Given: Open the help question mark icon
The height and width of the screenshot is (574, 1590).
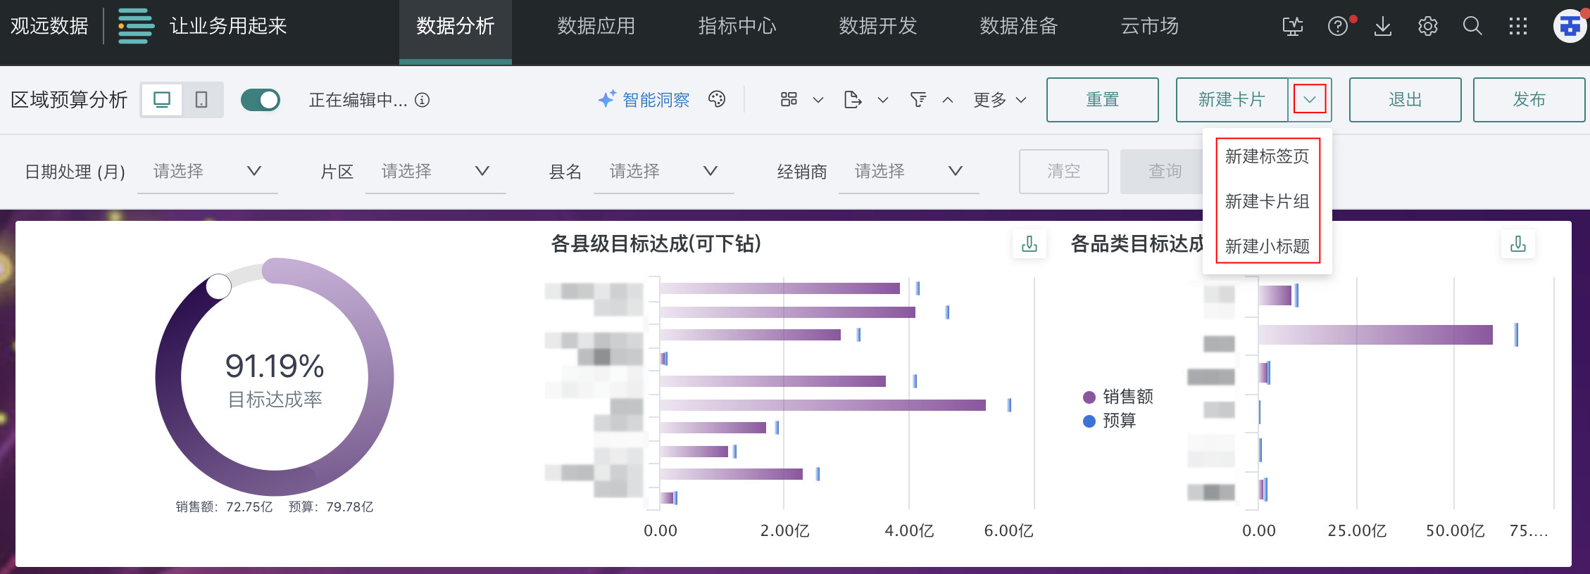Looking at the screenshot, I should (x=1337, y=27).
